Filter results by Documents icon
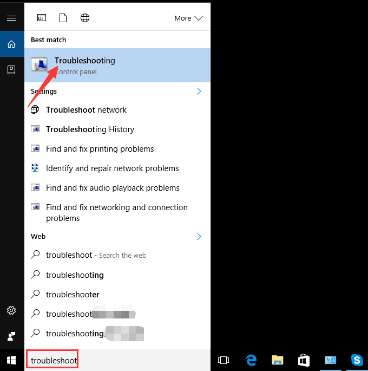The image size is (368, 371). pos(63,18)
